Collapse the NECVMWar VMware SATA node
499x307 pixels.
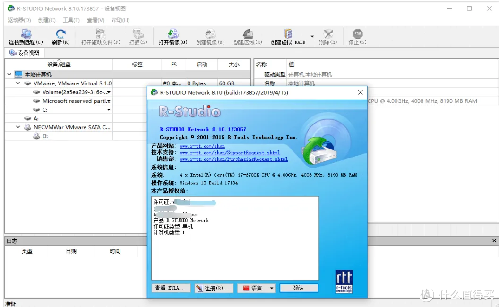[18, 127]
